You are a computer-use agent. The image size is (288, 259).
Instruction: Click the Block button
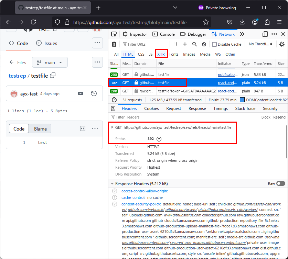pyautogui.click(x=266, y=117)
